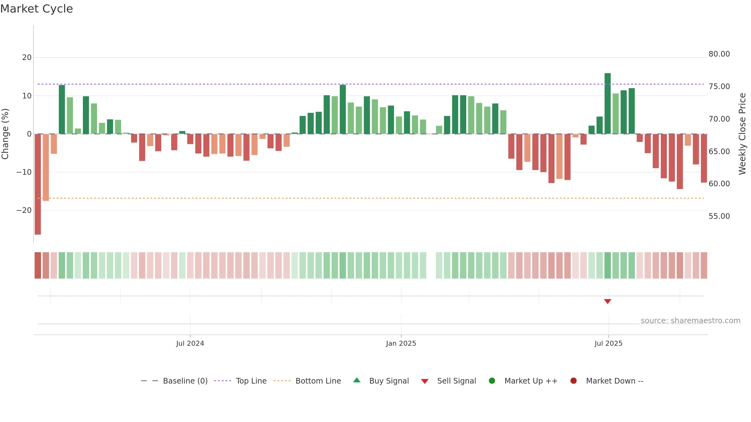The image size is (751, 422).
Task: Open the sharemaestro.com source text
Action: pos(691,320)
